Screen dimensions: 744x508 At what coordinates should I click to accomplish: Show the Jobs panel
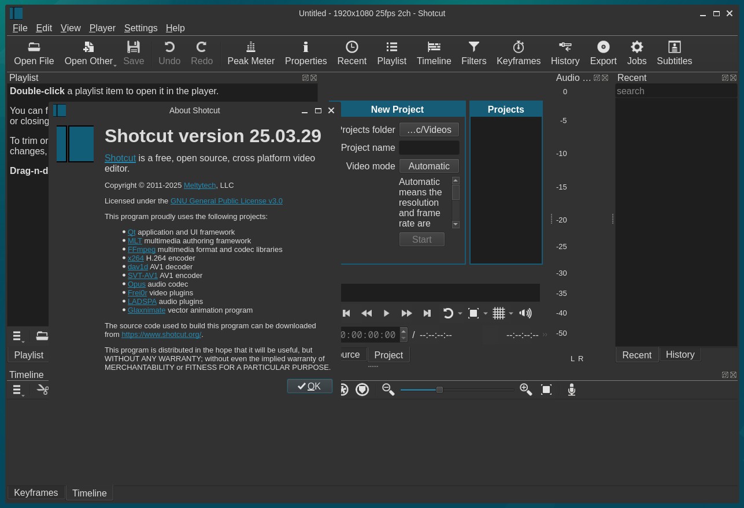[x=636, y=53]
